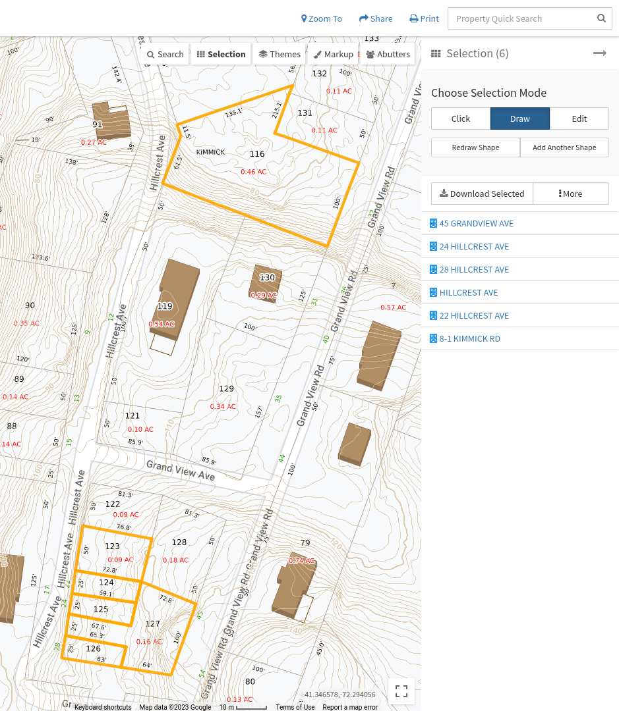Toggle fullscreen map view
This screenshot has height=711, width=619.
pos(401,691)
